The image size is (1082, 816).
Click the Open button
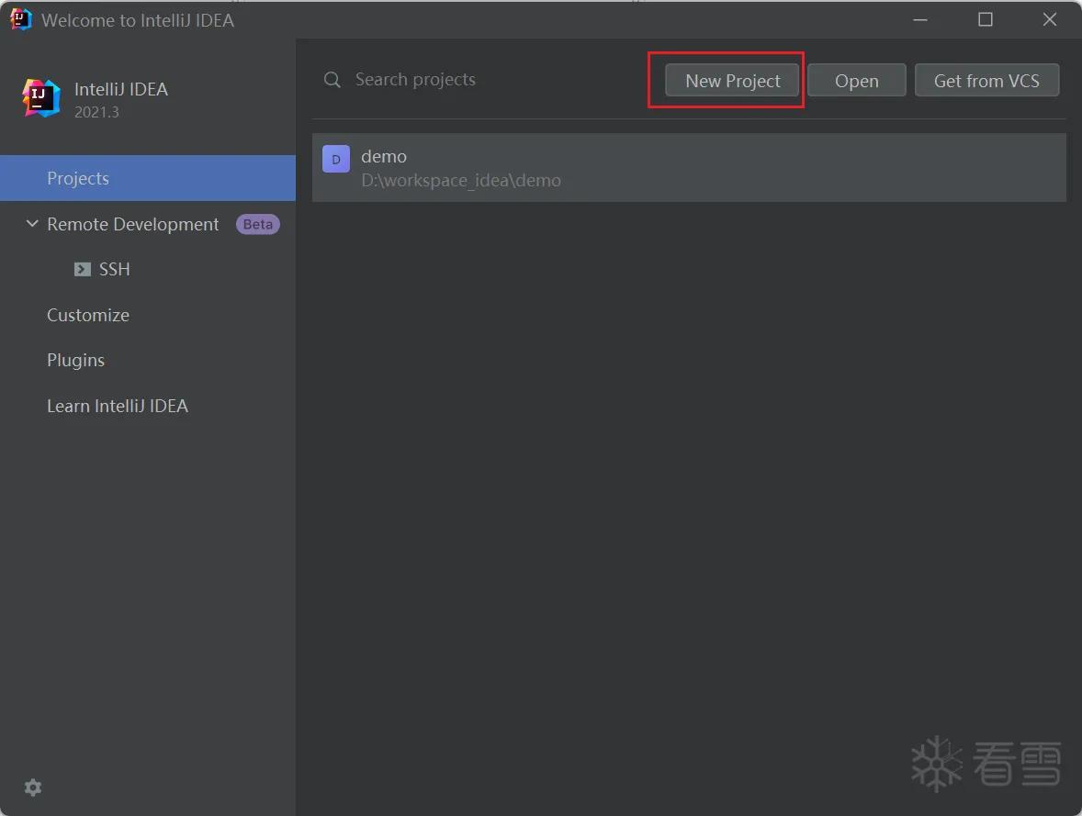tap(856, 81)
